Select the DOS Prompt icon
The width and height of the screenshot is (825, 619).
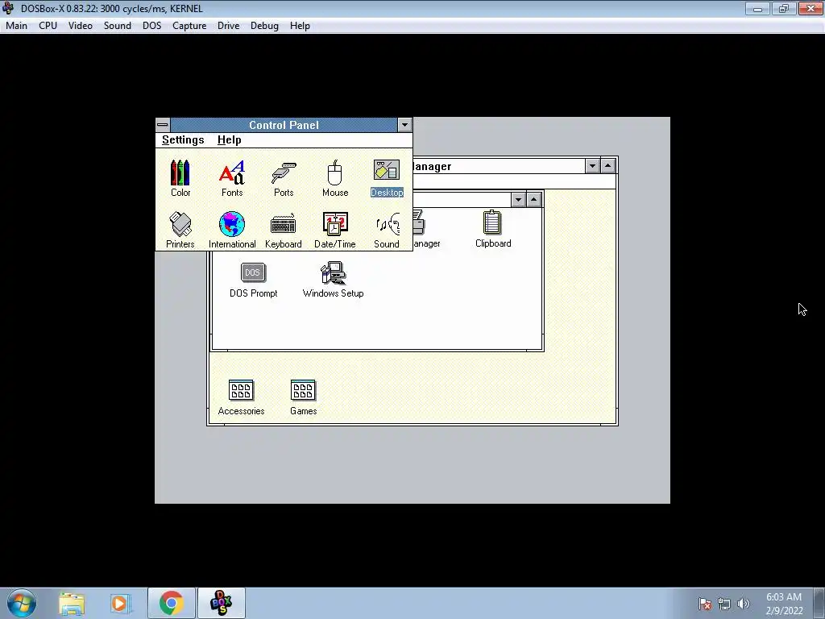click(253, 280)
